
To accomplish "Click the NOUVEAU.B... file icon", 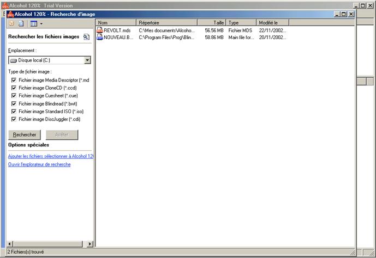I will point(100,37).
